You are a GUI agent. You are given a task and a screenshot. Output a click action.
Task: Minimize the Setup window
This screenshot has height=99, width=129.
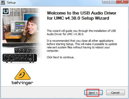tap(106, 2)
